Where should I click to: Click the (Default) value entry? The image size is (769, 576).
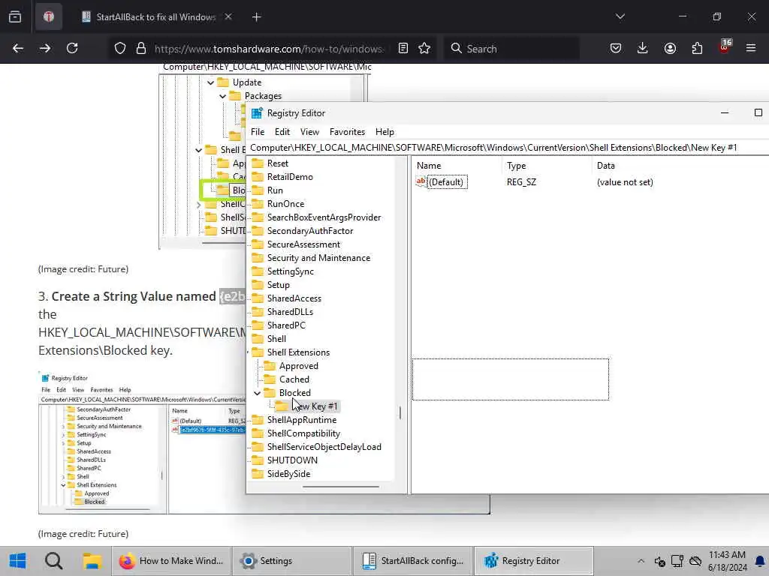(446, 182)
